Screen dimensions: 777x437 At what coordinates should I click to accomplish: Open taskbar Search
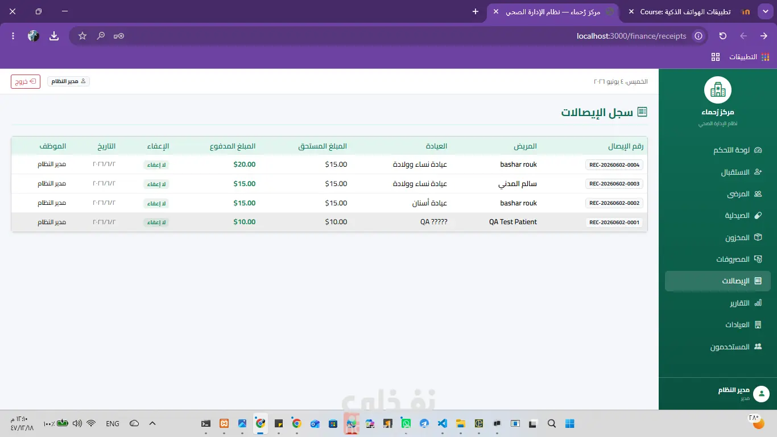[x=551, y=423]
